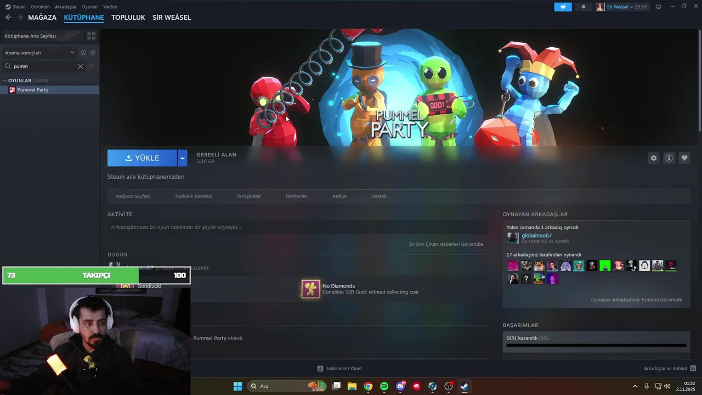Click the Steam taskbar icon
This screenshot has height=395, width=702.
[x=465, y=386]
